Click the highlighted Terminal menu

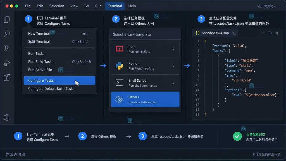pyautogui.click(x=115, y=6)
